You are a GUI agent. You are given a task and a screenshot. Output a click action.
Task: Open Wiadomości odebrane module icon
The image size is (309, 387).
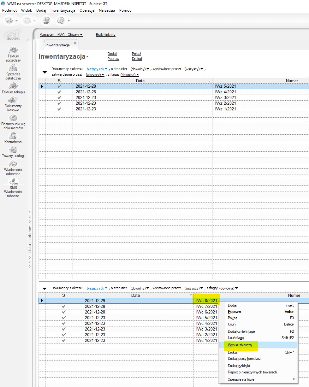click(13, 164)
